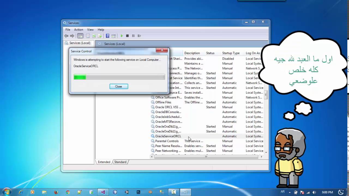Click the vertical scrollbar thumb in services list
349x196 pixels.
pos(266,95)
